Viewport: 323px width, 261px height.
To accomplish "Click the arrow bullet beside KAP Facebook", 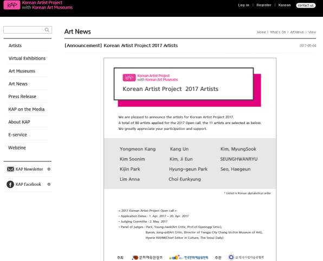I will click(49, 184).
